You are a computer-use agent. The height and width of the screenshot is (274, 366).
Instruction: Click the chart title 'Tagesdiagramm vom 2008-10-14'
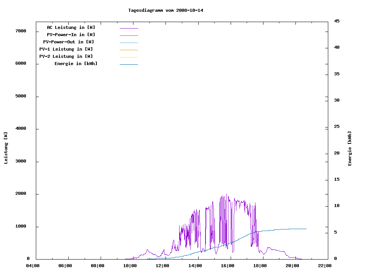click(x=165, y=10)
